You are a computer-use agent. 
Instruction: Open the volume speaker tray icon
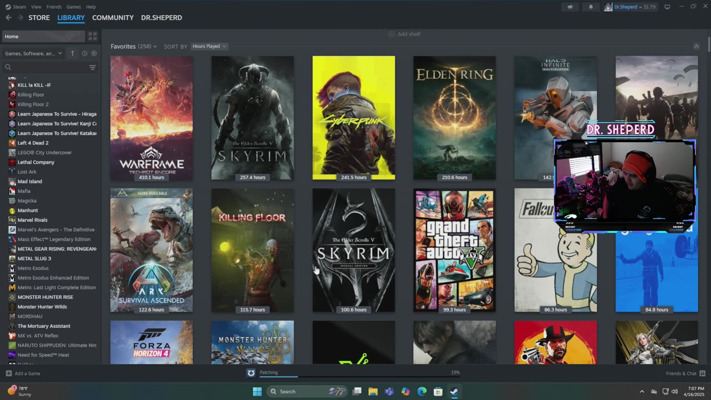pyautogui.click(x=675, y=392)
